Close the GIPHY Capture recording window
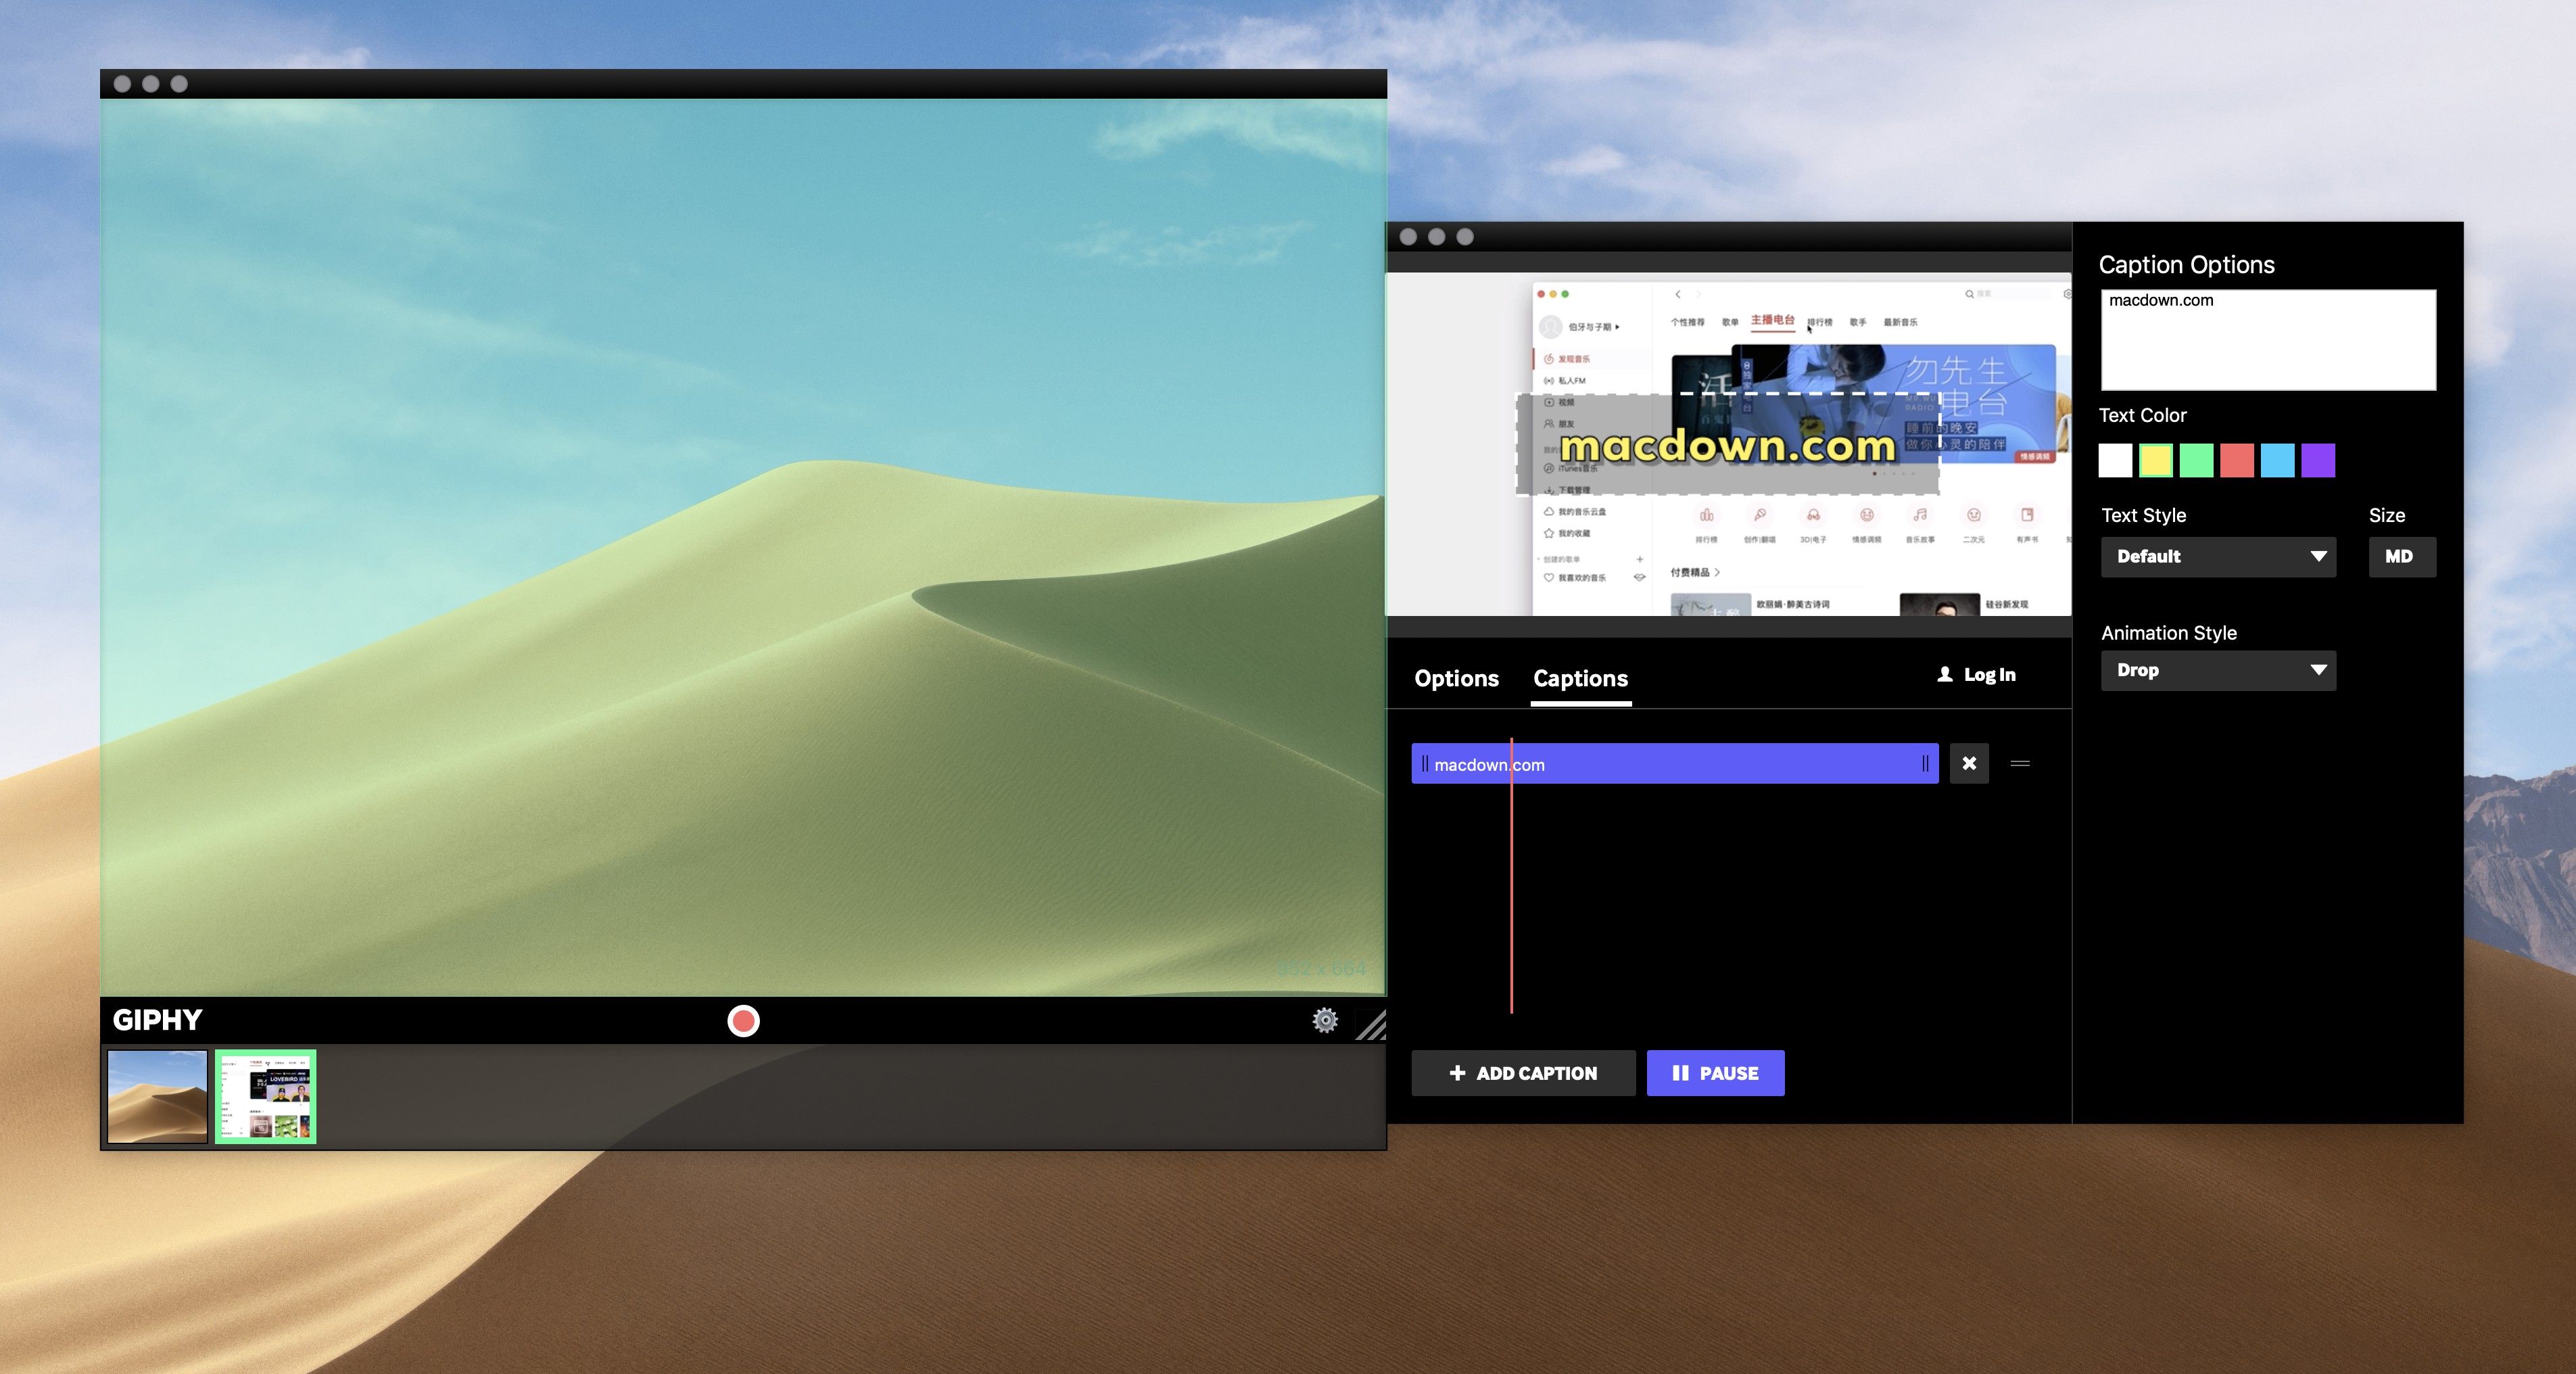The height and width of the screenshot is (1374, 2576). (122, 84)
